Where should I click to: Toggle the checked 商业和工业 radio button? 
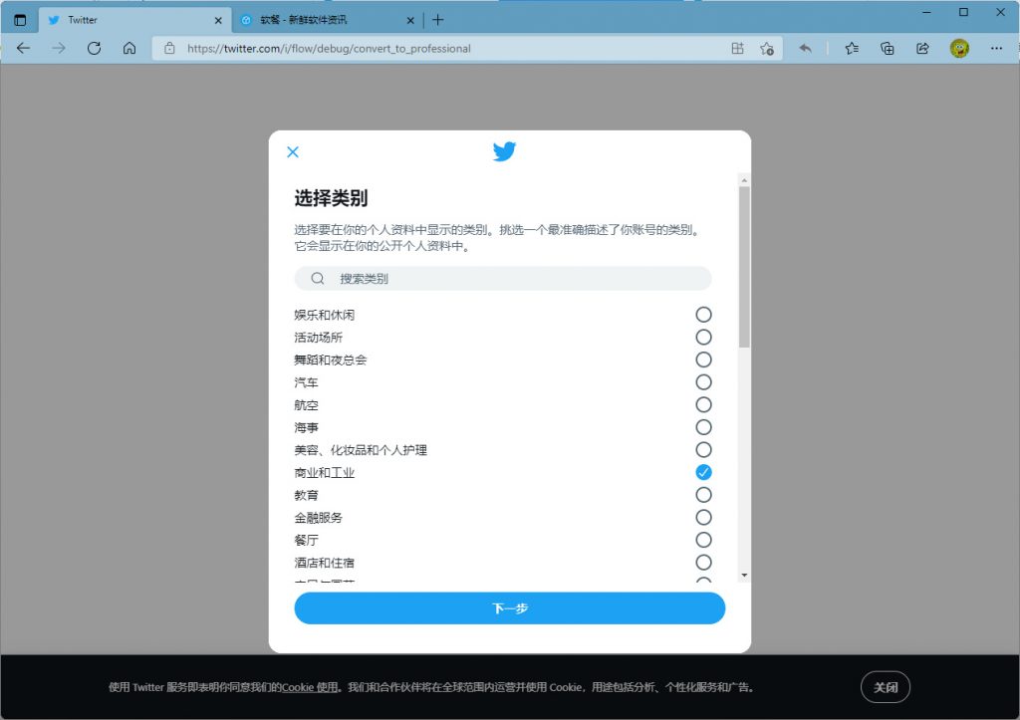click(703, 472)
